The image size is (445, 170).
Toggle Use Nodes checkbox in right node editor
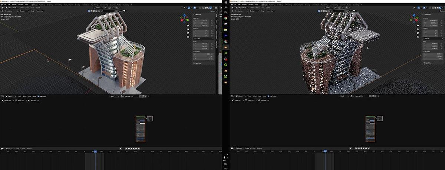(269, 96)
